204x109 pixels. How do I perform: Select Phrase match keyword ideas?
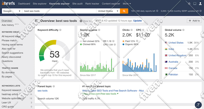[9, 40]
